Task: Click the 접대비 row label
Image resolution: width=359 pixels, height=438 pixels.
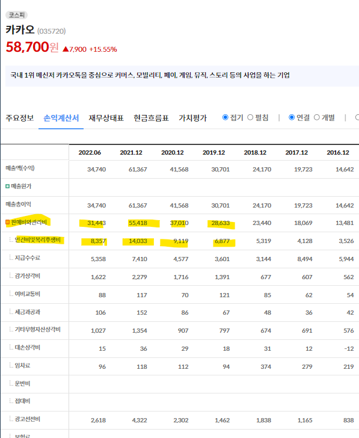Action: [22, 401]
